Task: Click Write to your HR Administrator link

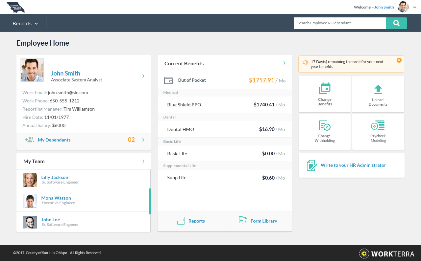Action: pos(353,165)
